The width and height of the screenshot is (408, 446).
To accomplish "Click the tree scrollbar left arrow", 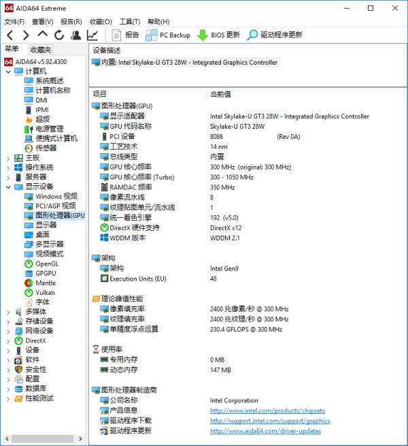I will tap(7, 439).
